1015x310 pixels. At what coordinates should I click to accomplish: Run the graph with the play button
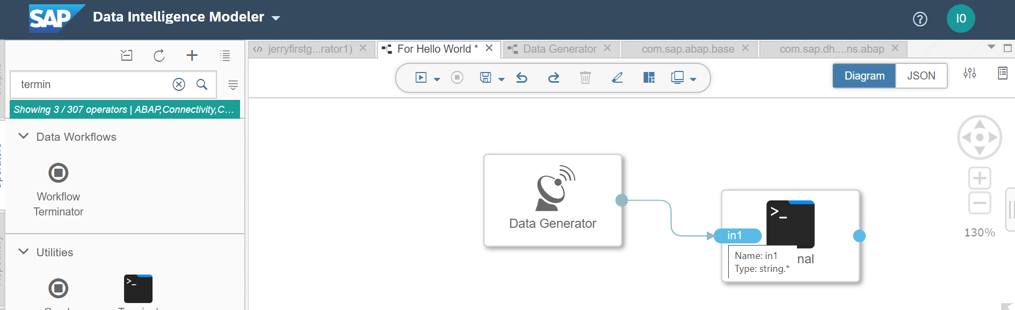[421, 78]
